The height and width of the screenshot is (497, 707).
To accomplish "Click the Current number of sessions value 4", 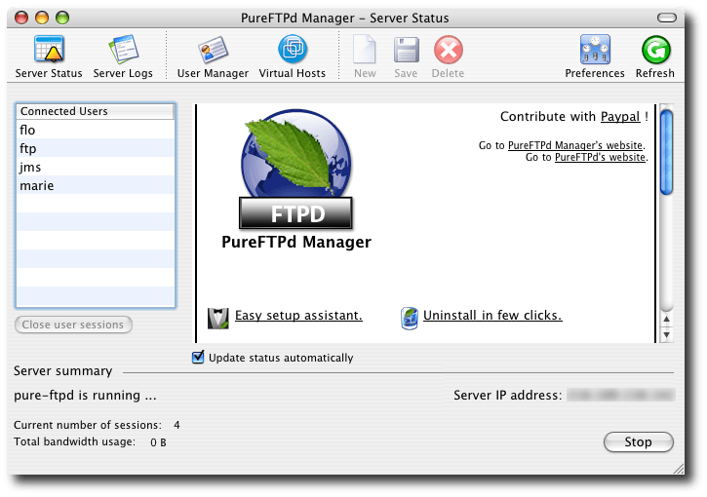I will [177, 425].
